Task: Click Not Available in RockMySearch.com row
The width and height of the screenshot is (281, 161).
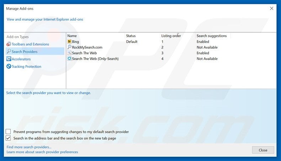Action: point(207,47)
